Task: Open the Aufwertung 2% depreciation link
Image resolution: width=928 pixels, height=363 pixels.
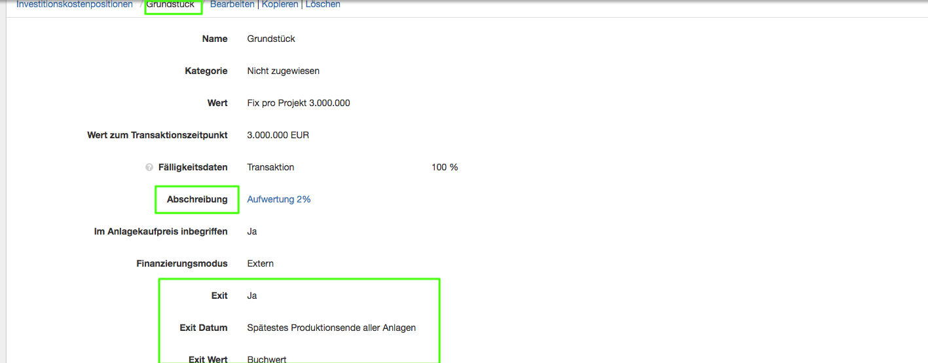Action: click(278, 199)
